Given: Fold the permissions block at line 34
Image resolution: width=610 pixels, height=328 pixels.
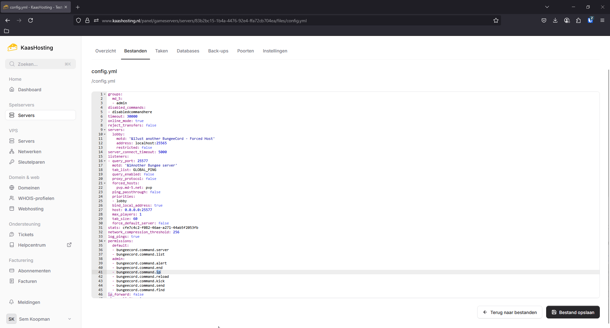Looking at the screenshot, I should click(105, 241).
